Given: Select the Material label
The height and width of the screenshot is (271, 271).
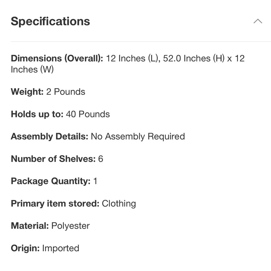Looking at the screenshot, I should point(30,226).
